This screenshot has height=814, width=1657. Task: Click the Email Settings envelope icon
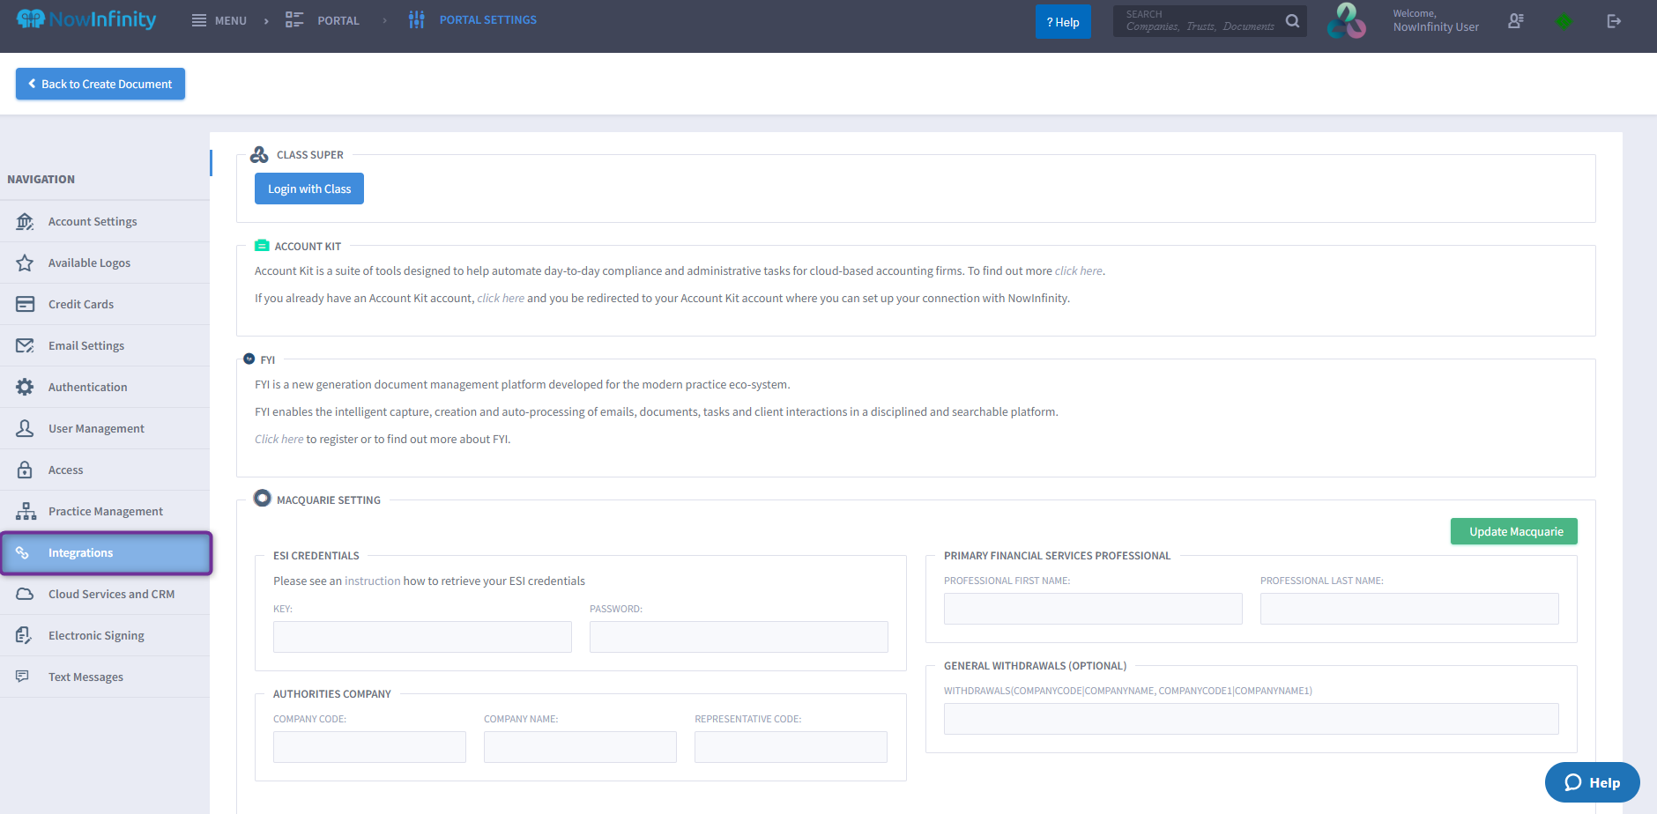point(25,345)
